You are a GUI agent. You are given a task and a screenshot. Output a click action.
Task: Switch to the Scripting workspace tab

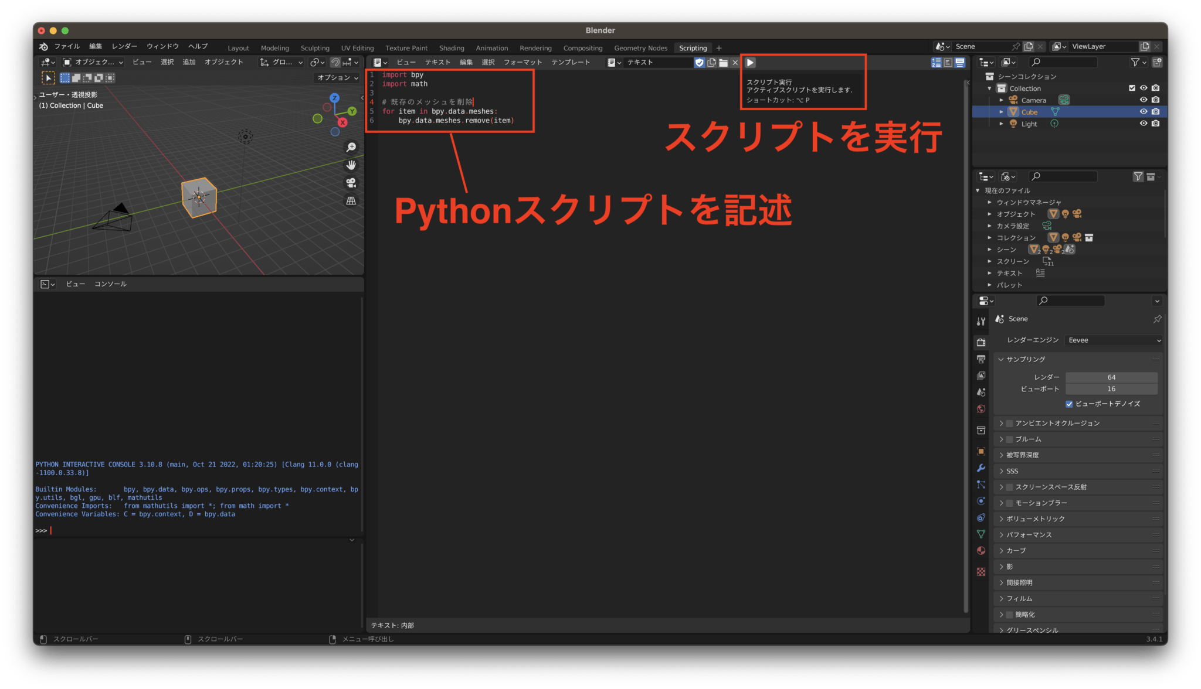click(693, 47)
